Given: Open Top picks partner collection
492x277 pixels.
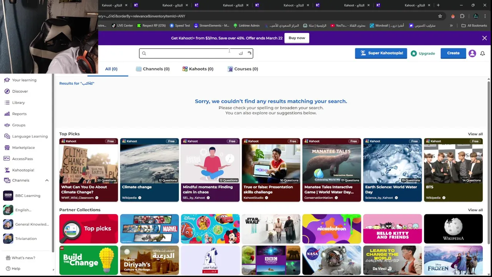Looking at the screenshot, I should click(x=88, y=229).
